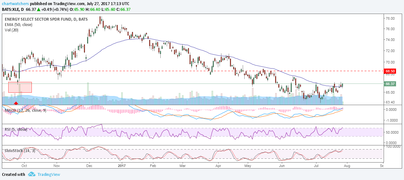Click the 'Jun' time axis label

coord(282,166)
